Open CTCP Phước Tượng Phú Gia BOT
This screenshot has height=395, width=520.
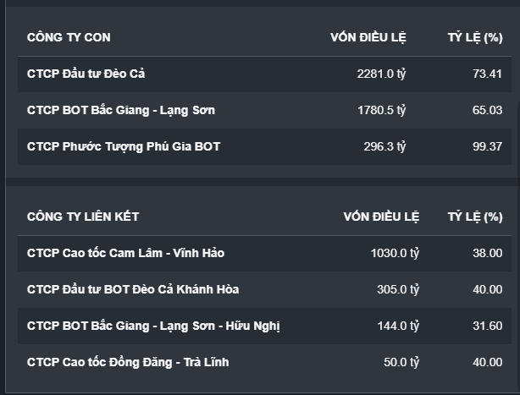pos(124,146)
